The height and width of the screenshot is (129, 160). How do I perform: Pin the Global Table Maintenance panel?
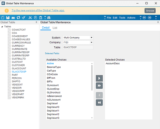pos(158,22)
